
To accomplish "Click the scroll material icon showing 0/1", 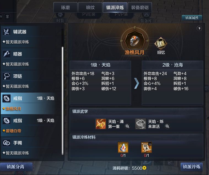I will coord(146,147).
